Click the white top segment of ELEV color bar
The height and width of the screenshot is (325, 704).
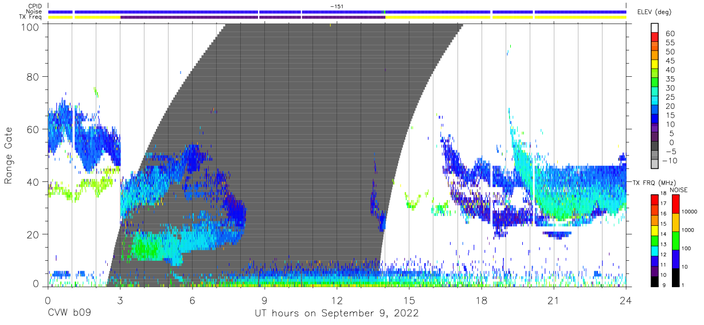pos(655,28)
